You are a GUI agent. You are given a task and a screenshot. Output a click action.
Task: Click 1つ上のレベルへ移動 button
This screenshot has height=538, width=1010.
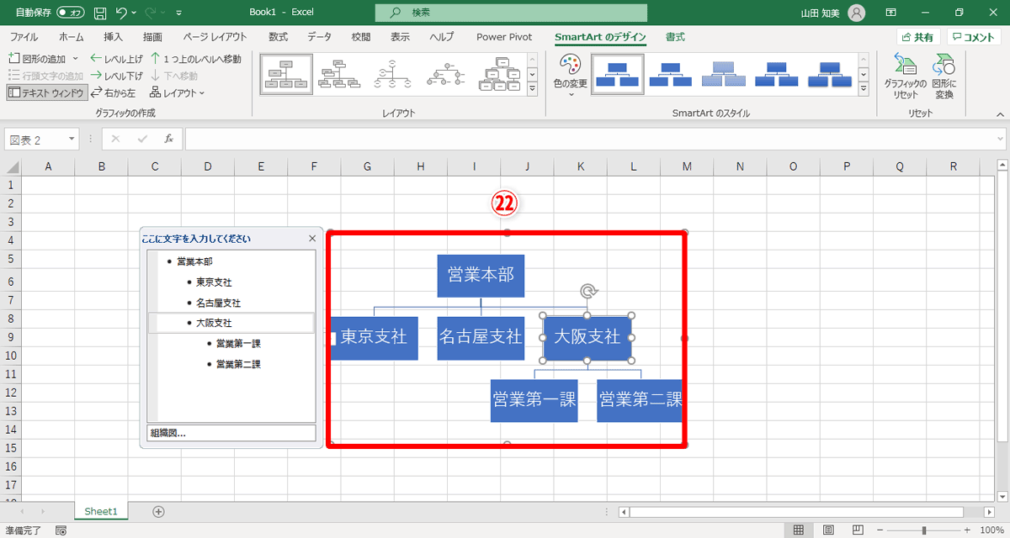pyautogui.click(x=195, y=59)
